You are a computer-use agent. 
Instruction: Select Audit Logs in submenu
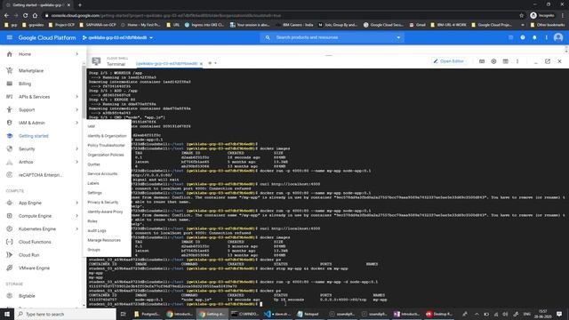[x=97, y=231]
